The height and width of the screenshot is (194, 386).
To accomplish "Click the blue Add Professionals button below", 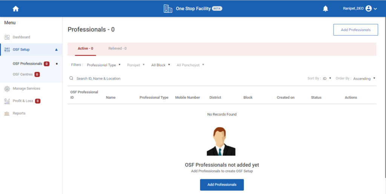I will pyautogui.click(x=222, y=185).
